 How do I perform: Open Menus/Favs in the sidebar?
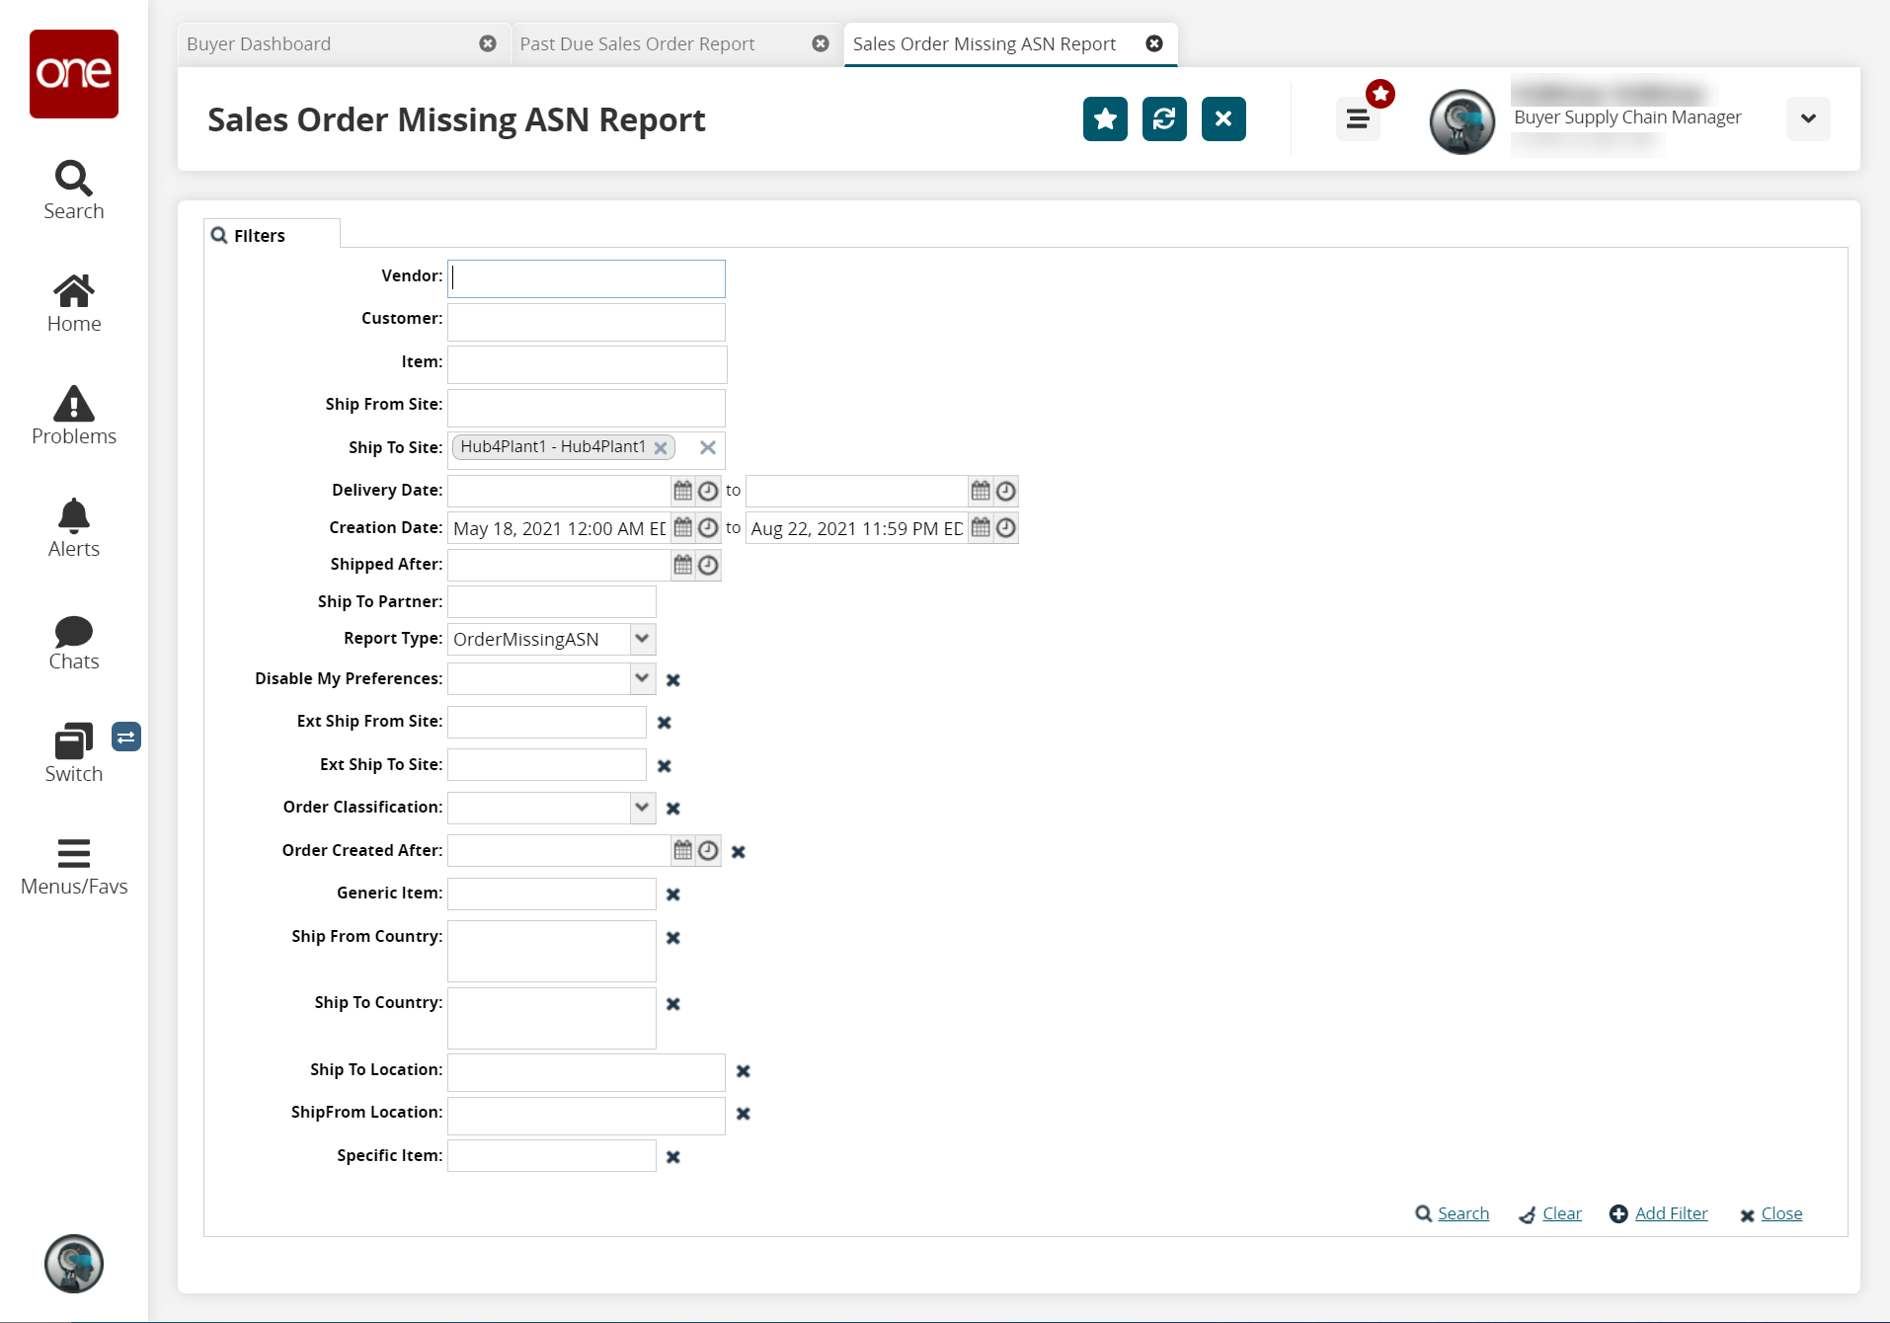74,866
